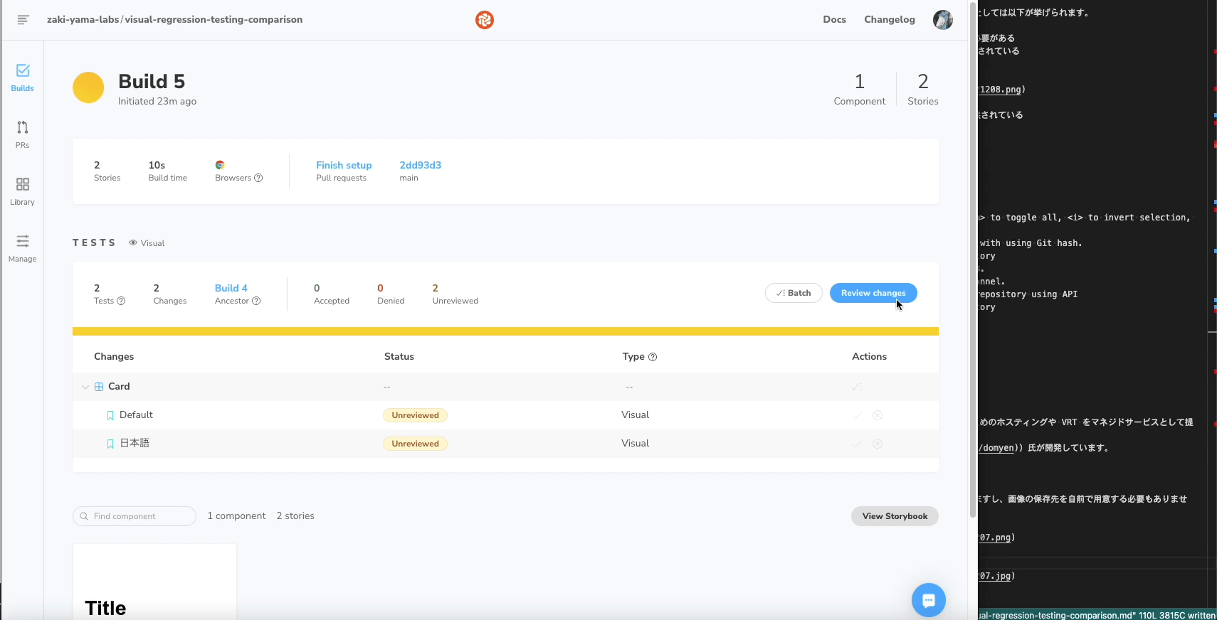This screenshot has height=620, width=1217.
Task: Show help for Ancestor build
Action: [256, 301]
